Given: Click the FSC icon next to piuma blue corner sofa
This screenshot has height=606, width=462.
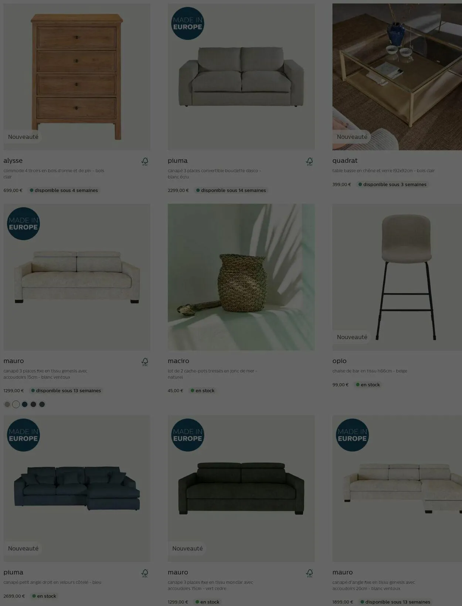Looking at the screenshot, I should 145,573.
